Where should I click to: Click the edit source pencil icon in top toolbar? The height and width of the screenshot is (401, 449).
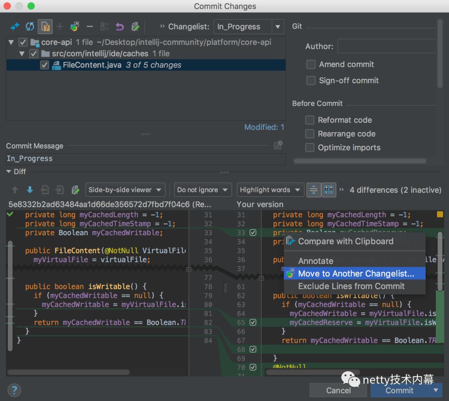point(135,27)
